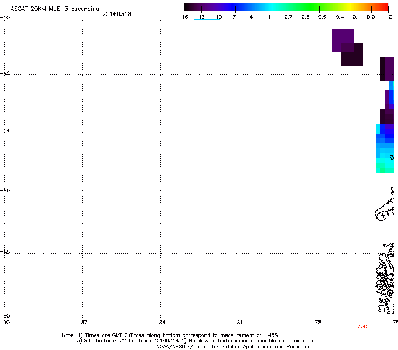Select the -0.1 color scale label
This screenshot has height=350, width=398.
point(354,17)
